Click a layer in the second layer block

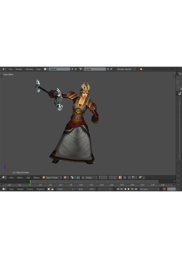113,177
